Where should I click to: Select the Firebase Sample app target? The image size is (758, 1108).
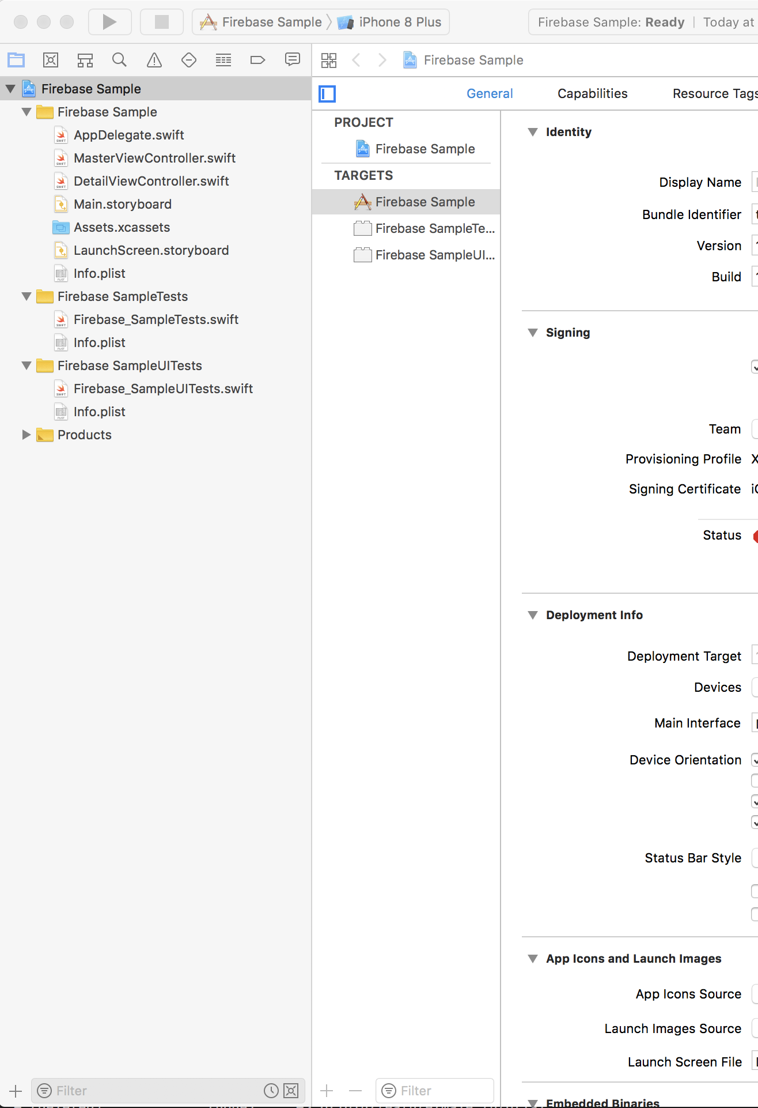406,202
